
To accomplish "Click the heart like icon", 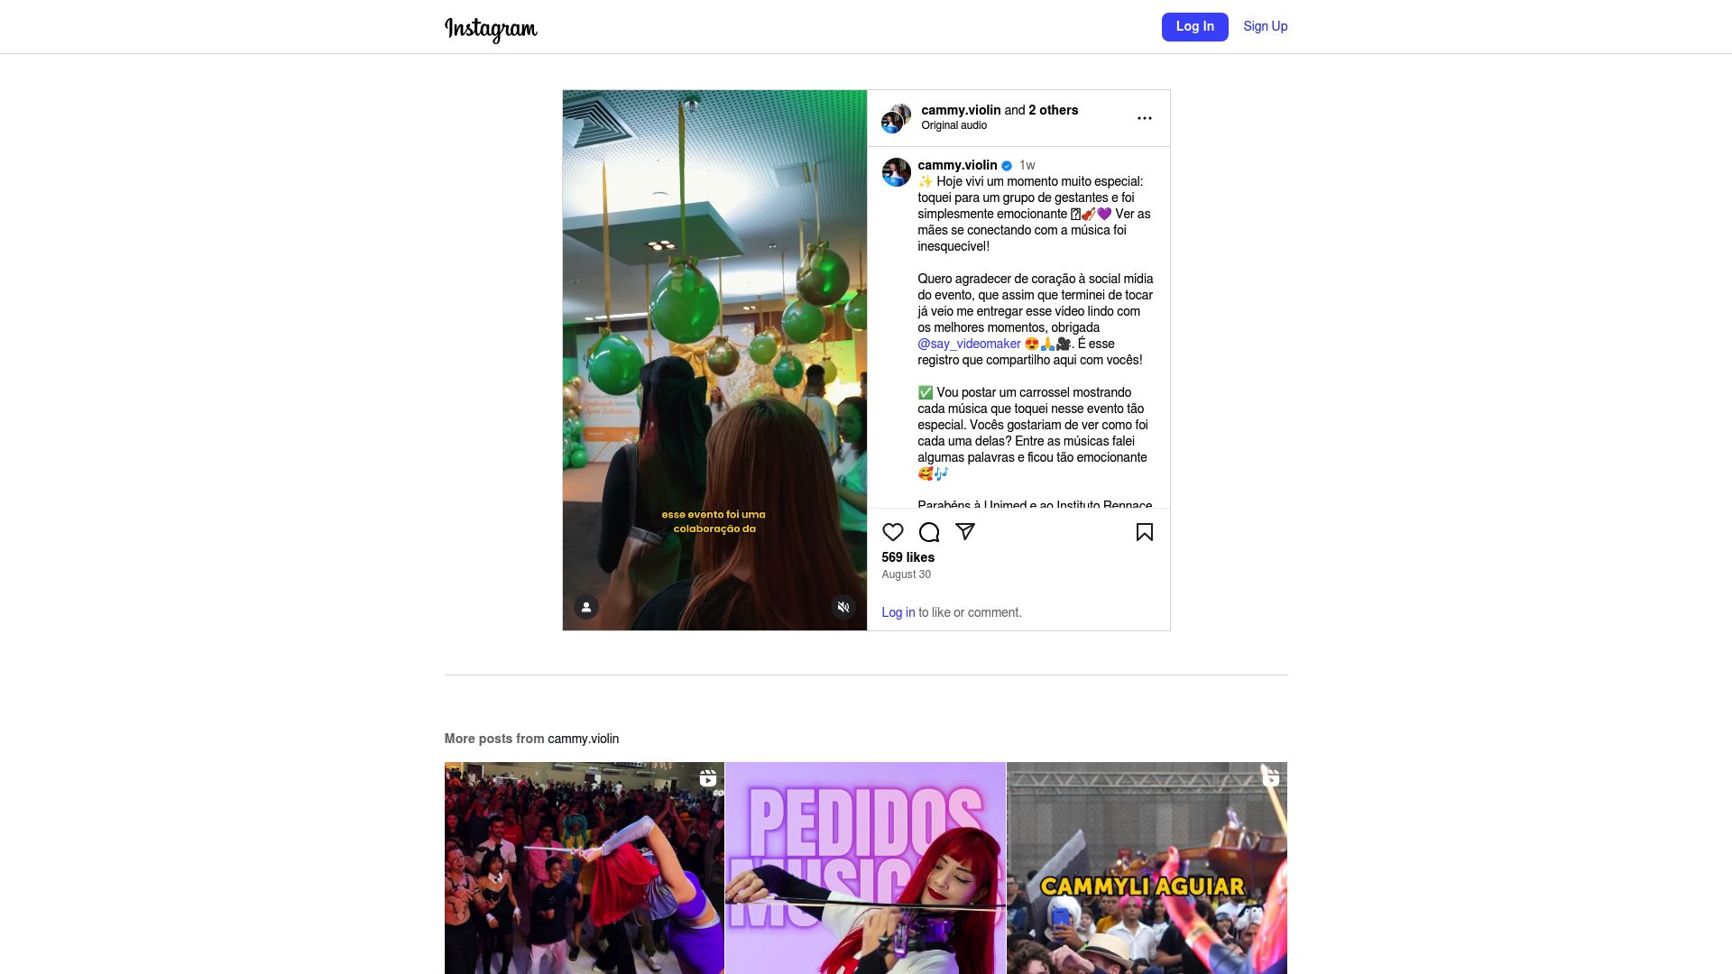I will click(892, 532).
